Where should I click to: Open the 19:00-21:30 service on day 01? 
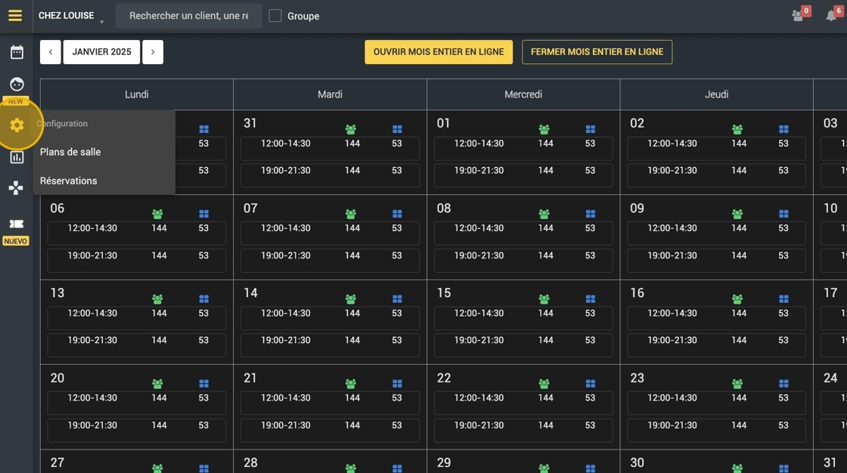(523, 175)
